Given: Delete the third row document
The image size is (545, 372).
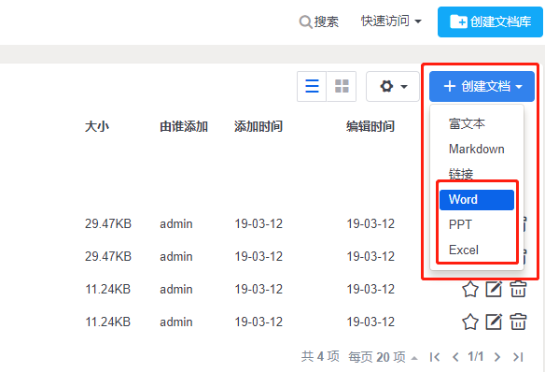Looking at the screenshot, I should (518, 289).
